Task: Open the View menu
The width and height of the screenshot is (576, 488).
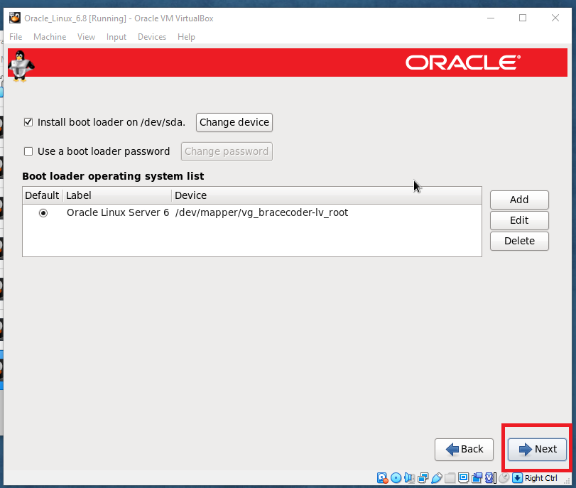Action: coord(86,37)
